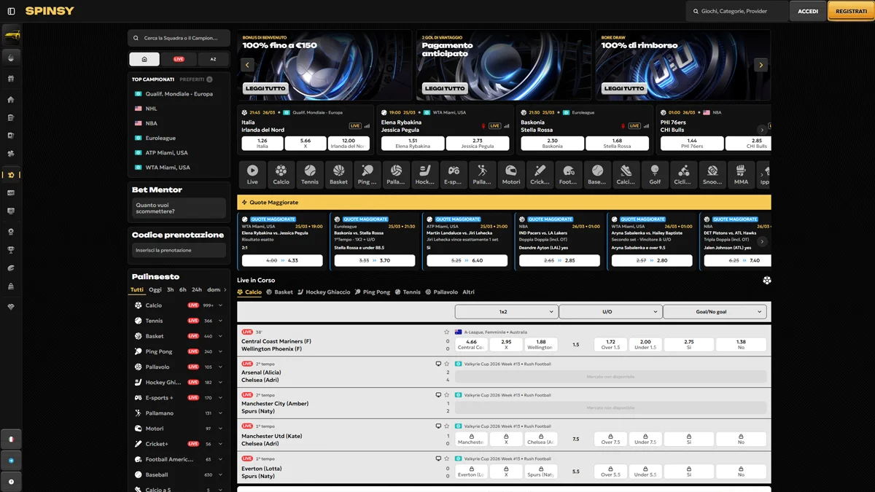Go to the previous promo banner arrow
The height and width of the screenshot is (492, 875).
(x=247, y=65)
